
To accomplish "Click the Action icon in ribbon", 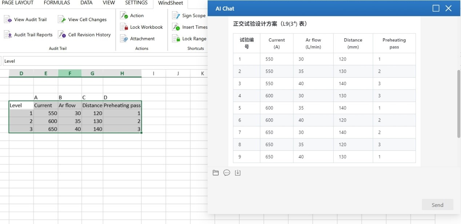I will (x=124, y=15).
